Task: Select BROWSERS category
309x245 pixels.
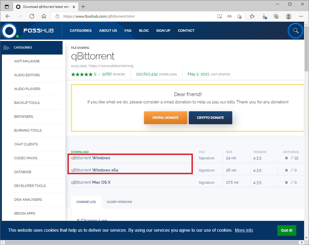Action: click(24, 116)
